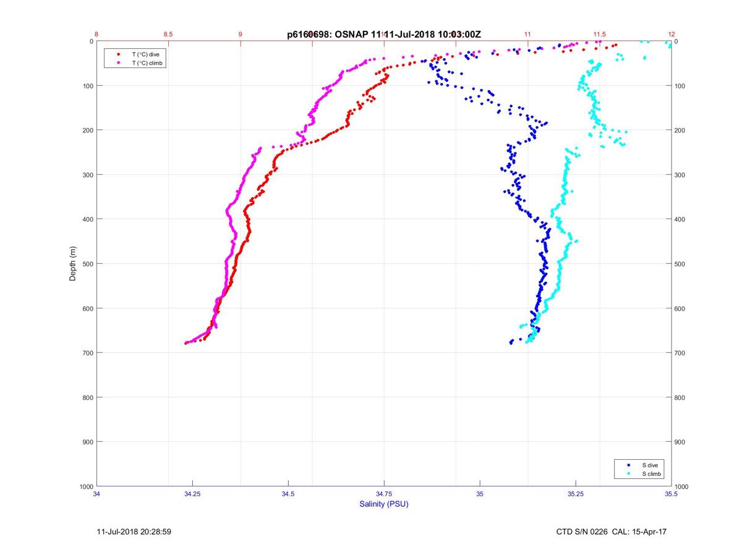The image size is (742, 547).
Task: Click right depth axis tick '400'
Action: point(680,219)
